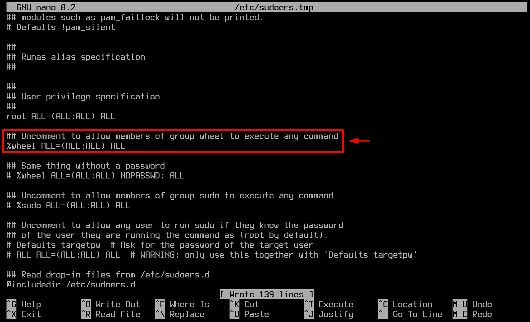Click the ^U Paste shortcut
530x322 pixels.
(249, 314)
